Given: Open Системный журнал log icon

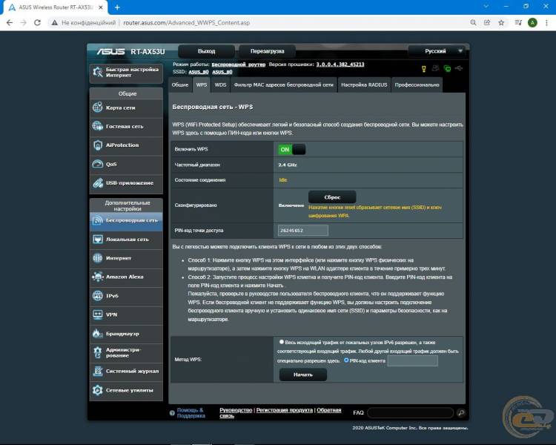Looking at the screenshot, I should [98, 371].
